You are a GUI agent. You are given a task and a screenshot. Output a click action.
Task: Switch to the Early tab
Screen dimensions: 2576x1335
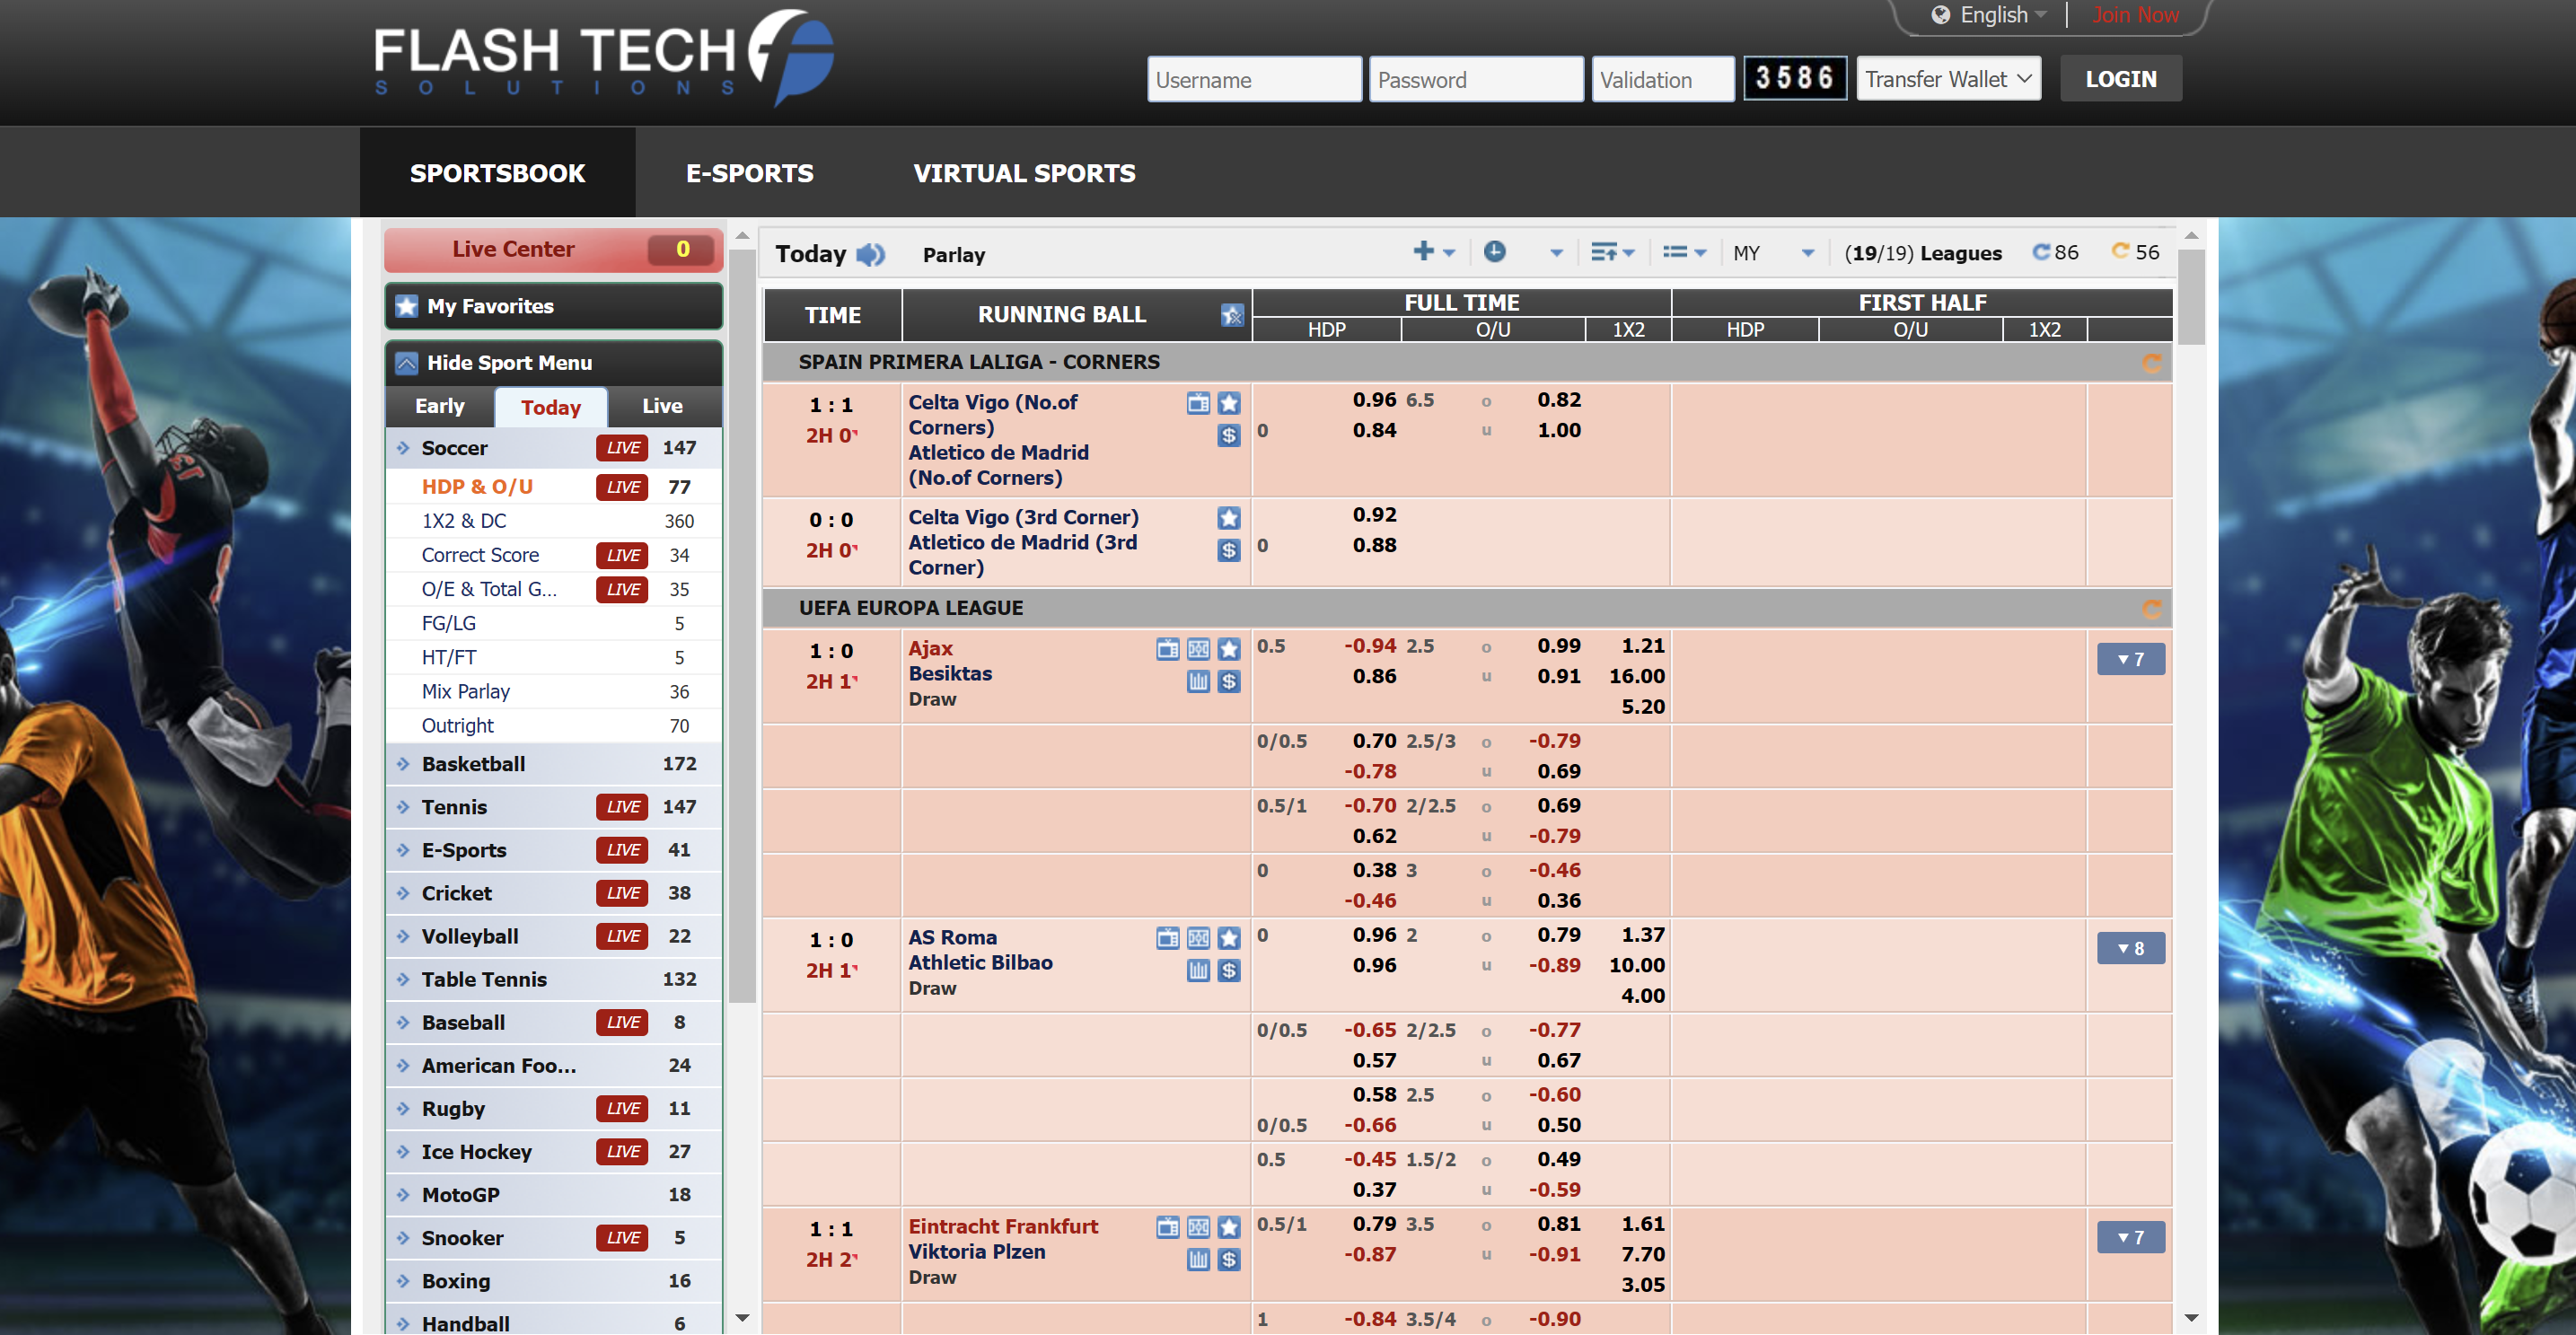coord(439,406)
